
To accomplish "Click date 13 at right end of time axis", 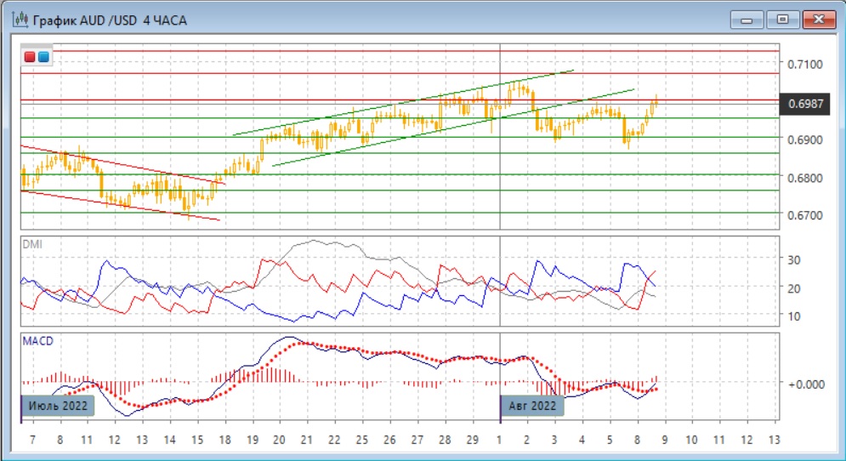I will (x=773, y=440).
